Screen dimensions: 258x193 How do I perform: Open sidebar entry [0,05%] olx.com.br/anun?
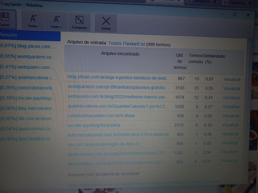point(26,118)
